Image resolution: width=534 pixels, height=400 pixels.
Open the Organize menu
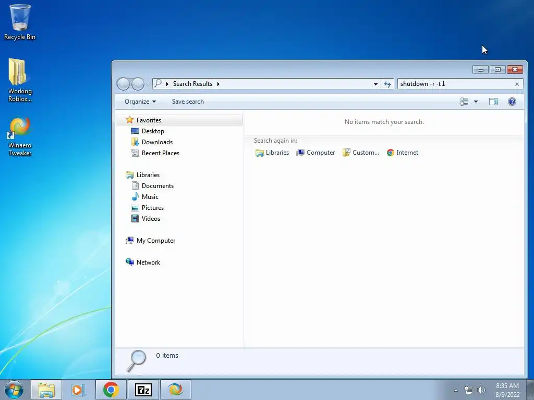coord(140,102)
